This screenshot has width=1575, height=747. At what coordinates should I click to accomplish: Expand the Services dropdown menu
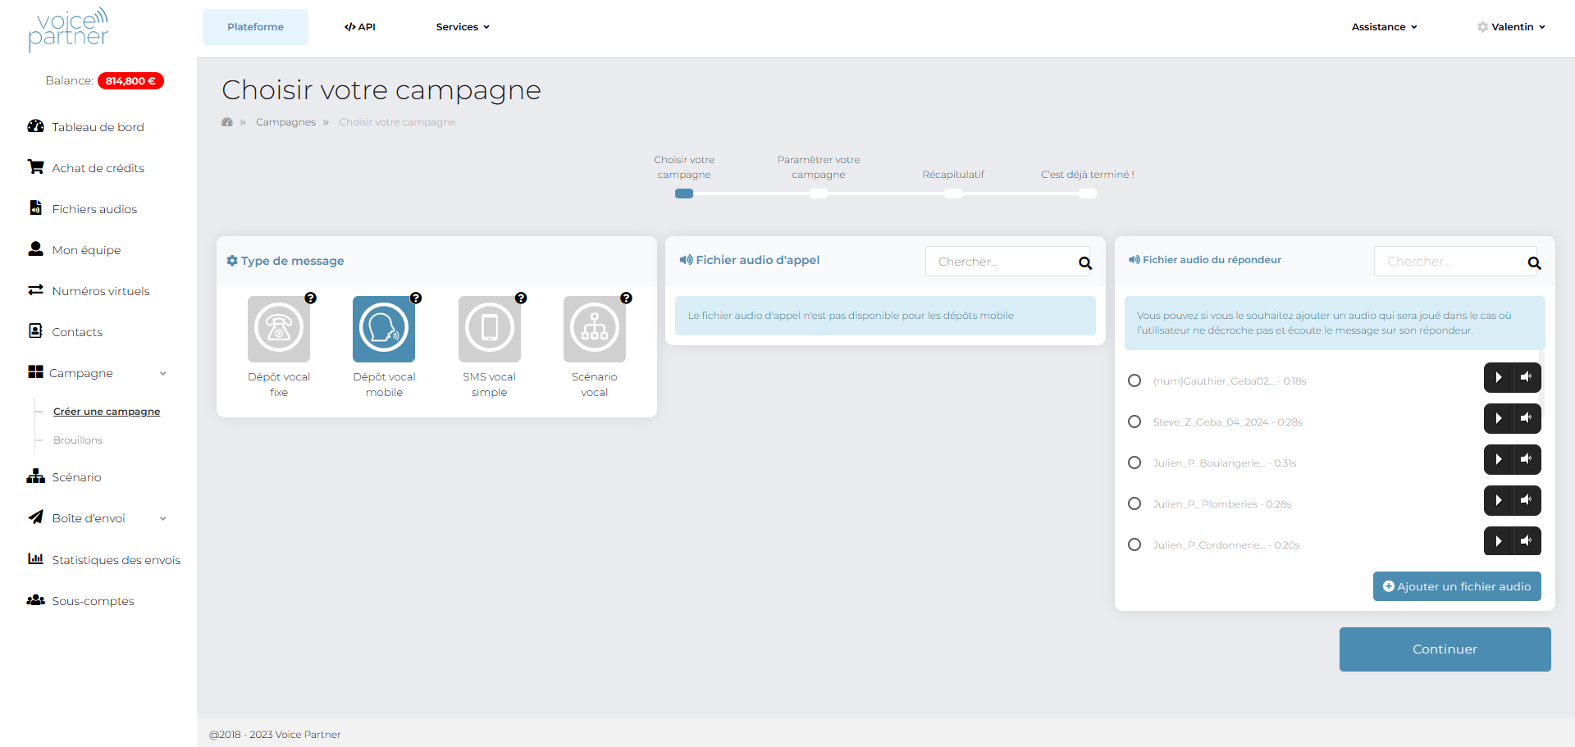(463, 27)
